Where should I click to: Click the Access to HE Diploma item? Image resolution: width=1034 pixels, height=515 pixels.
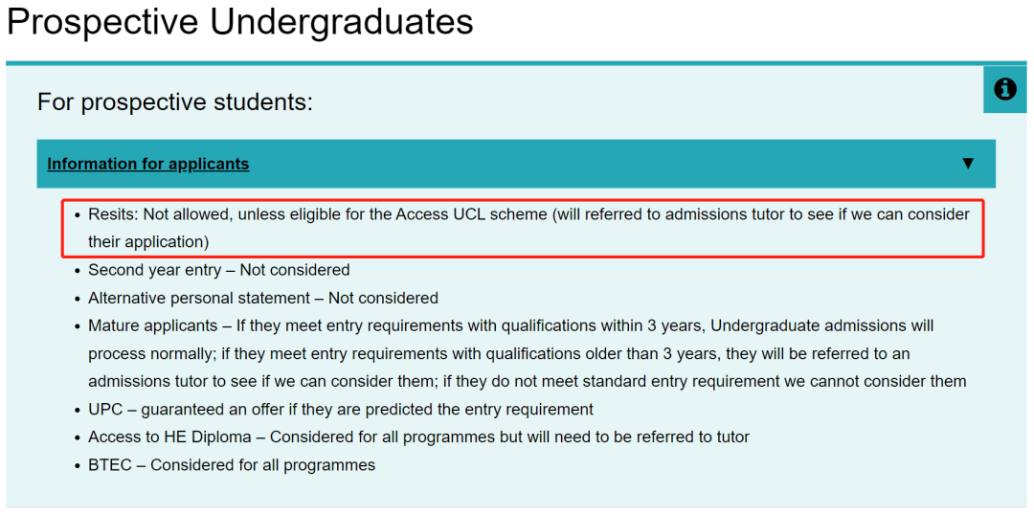coord(418,437)
